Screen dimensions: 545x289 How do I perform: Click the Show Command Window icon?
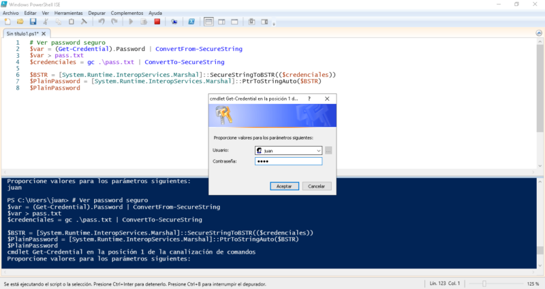click(251, 22)
